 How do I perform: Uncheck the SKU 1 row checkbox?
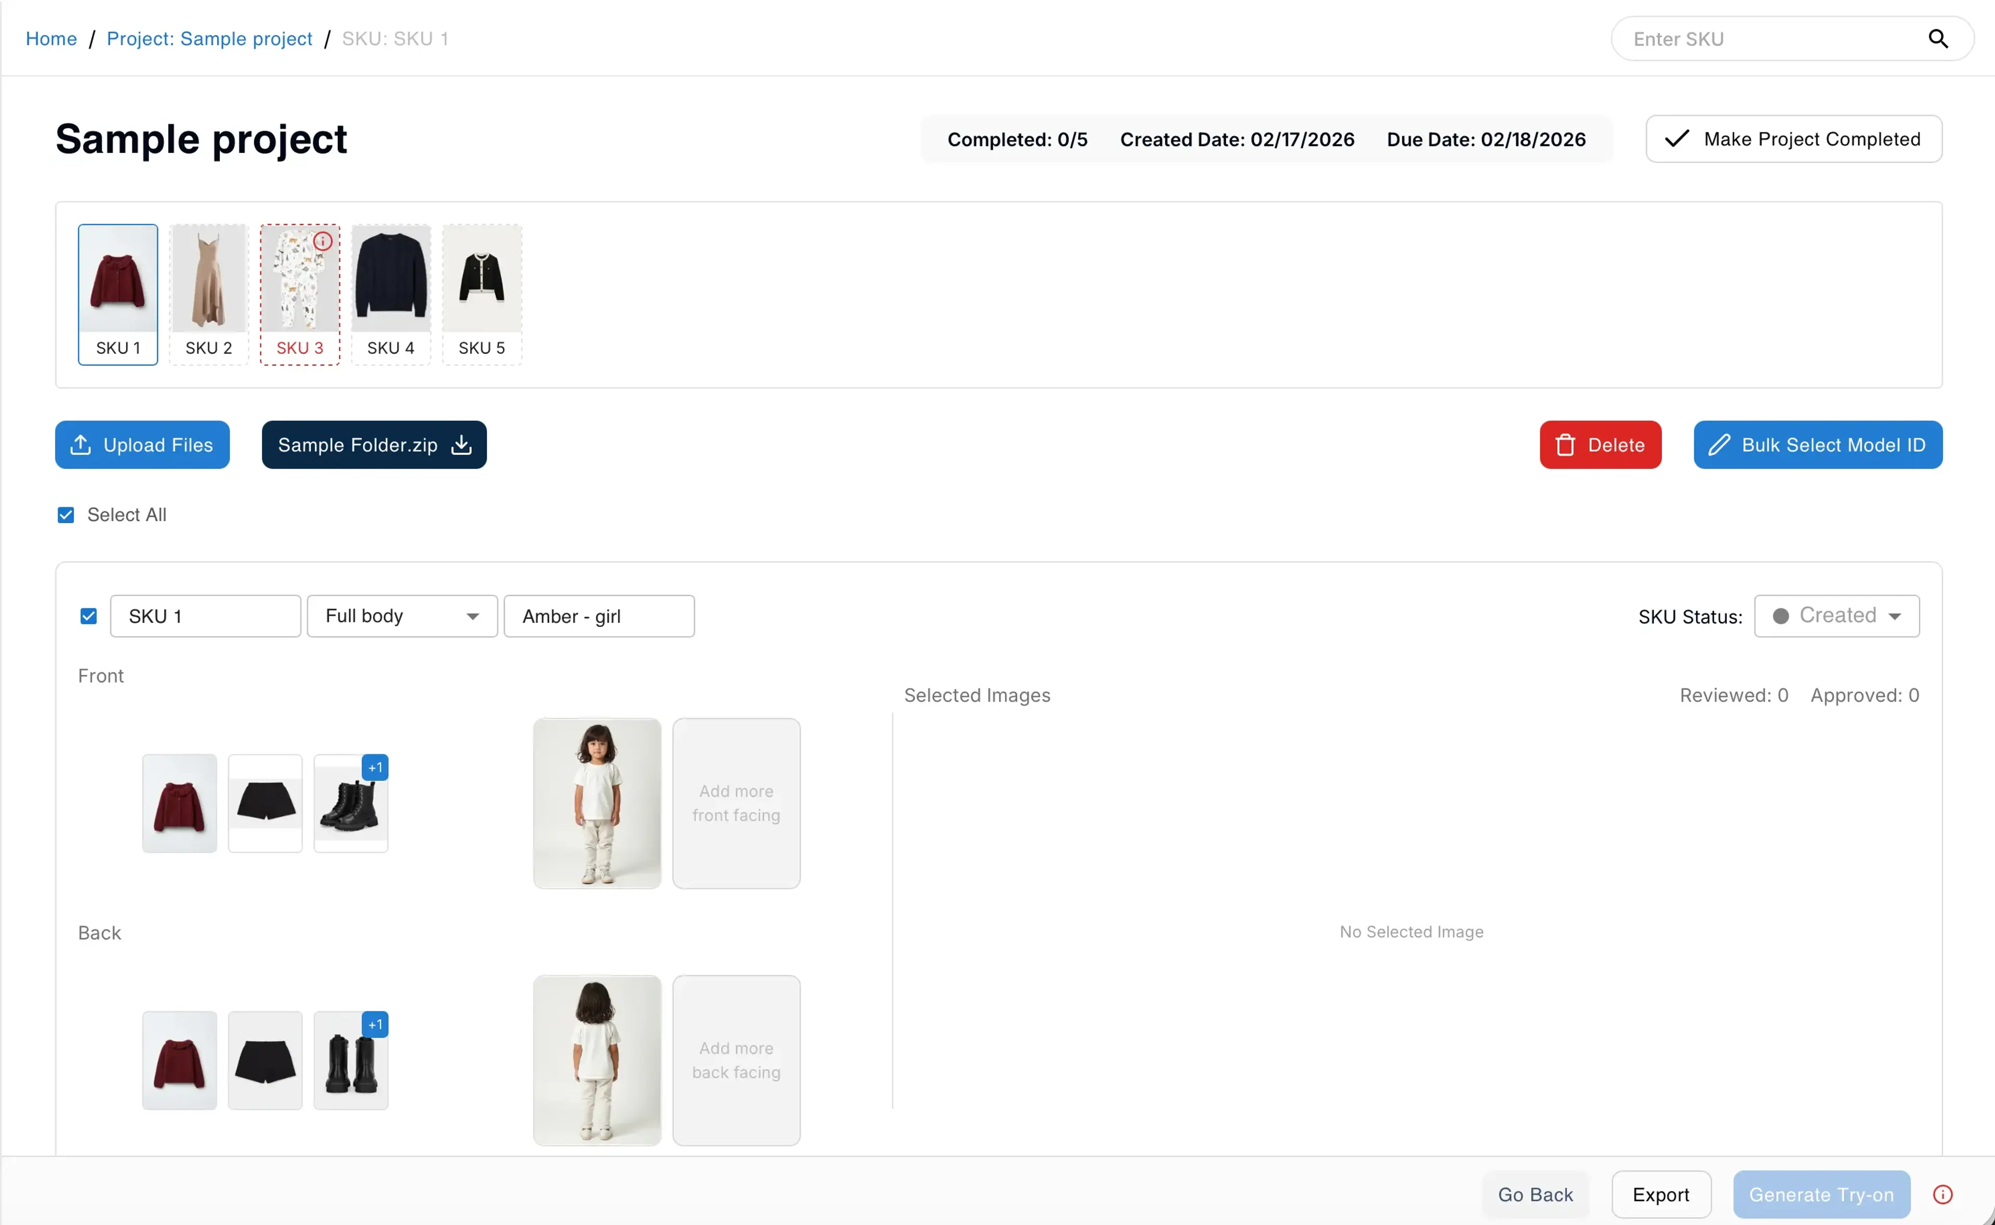click(88, 616)
